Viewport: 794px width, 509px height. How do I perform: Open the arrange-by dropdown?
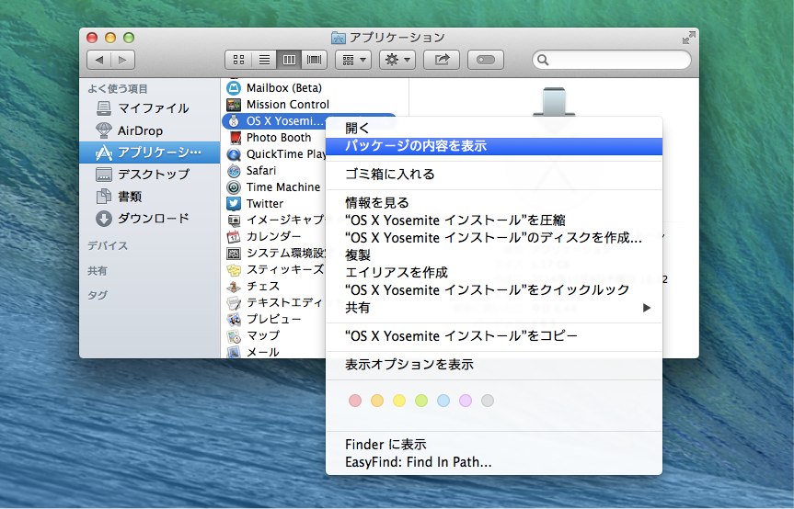coord(353,60)
